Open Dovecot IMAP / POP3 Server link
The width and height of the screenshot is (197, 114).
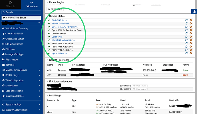(65, 27)
